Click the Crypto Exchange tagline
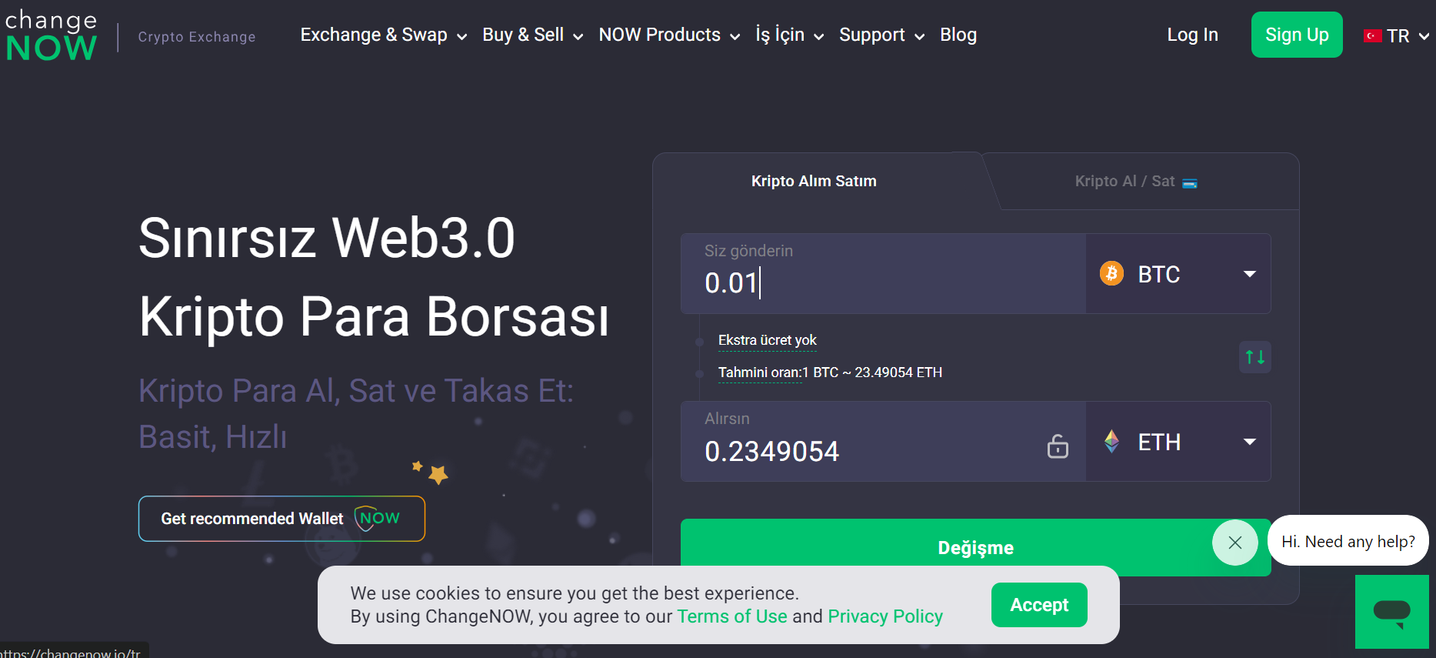This screenshot has height=658, width=1436. click(197, 37)
